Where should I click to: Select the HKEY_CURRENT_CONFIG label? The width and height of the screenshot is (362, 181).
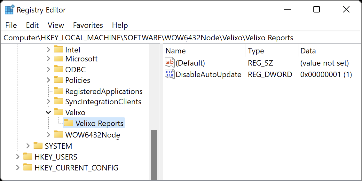[76, 168]
